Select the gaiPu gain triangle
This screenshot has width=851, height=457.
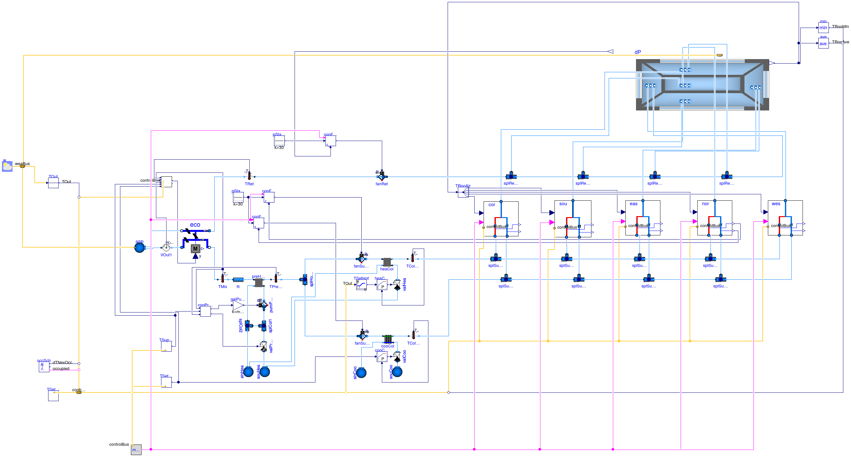click(238, 305)
